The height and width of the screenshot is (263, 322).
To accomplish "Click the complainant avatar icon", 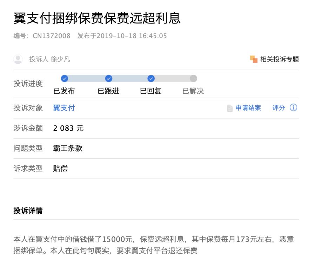I will point(18,59).
